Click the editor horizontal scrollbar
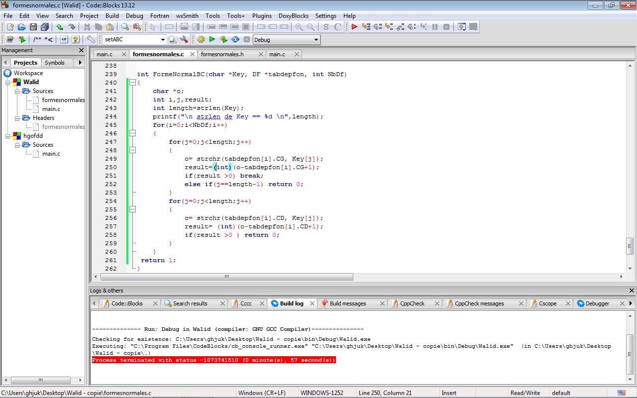The height and width of the screenshot is (398, 637). click(x=226, y=277)
